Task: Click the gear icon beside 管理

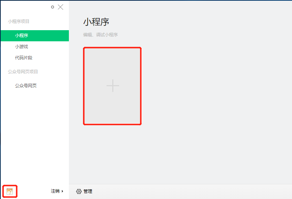Action: click(x=79, y=191)
